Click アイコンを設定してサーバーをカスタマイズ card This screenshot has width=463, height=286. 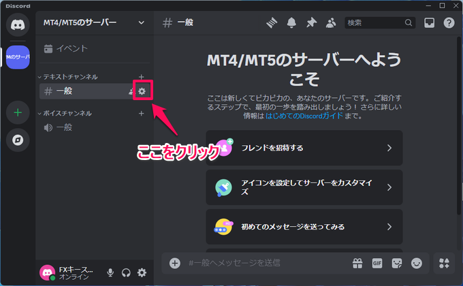tap(304, 187)
